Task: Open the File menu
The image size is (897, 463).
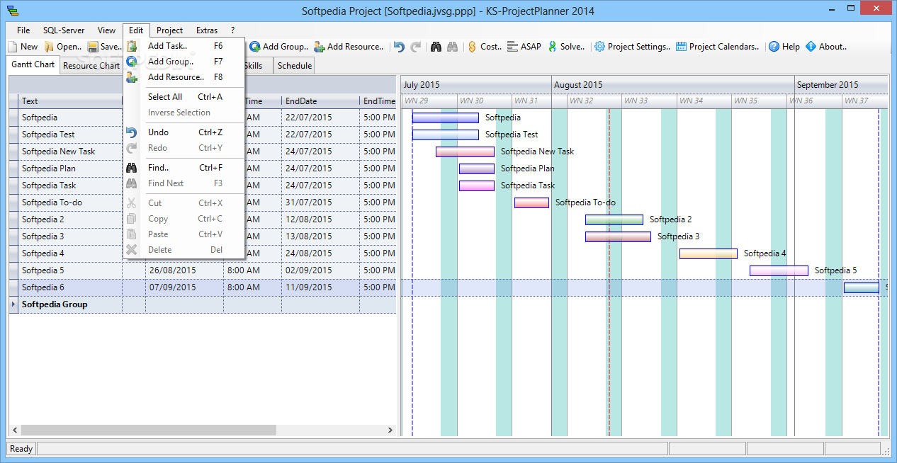Action: (23, 30)
